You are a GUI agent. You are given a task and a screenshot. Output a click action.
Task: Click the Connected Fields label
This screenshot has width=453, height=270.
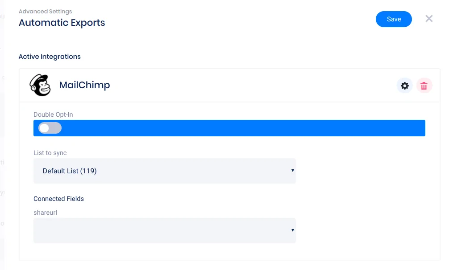click(58, 199)
